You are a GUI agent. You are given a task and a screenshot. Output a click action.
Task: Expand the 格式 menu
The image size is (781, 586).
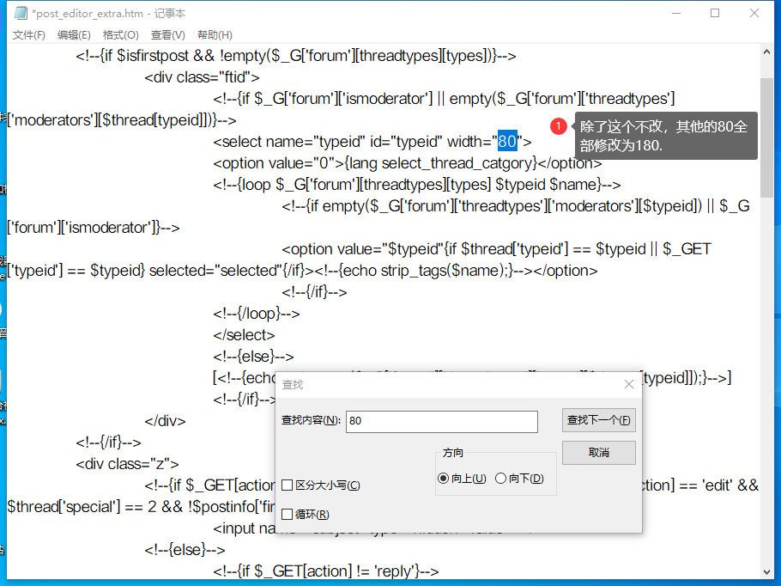[120, 35]
